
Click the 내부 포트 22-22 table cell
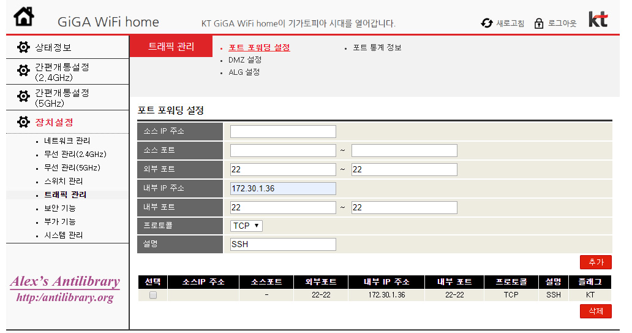(x=454, y=295)
